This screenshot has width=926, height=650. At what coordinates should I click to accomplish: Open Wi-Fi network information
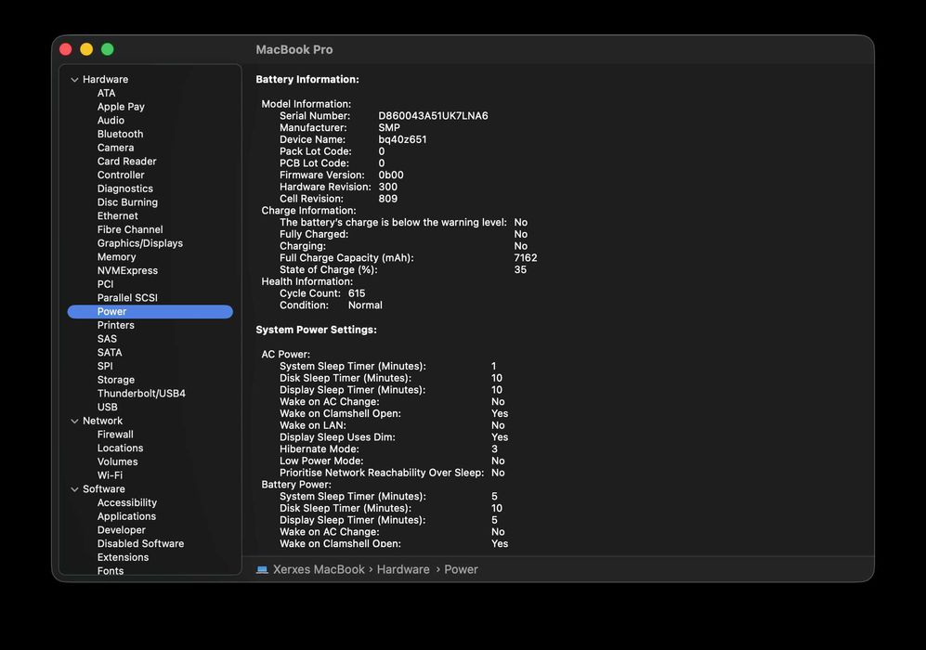pyautogui.click(x=110, y=475)
